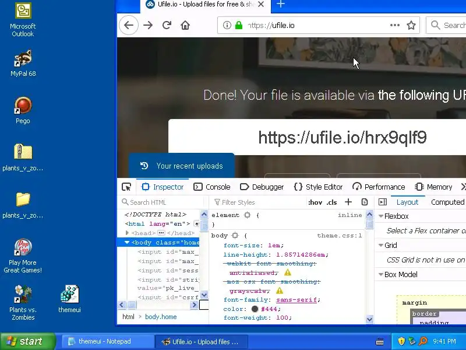Viewport: 466px width, 350px height.
Task: Highlight element rule selector target icon
Action: pyautogui.click(x=247, y=215)
